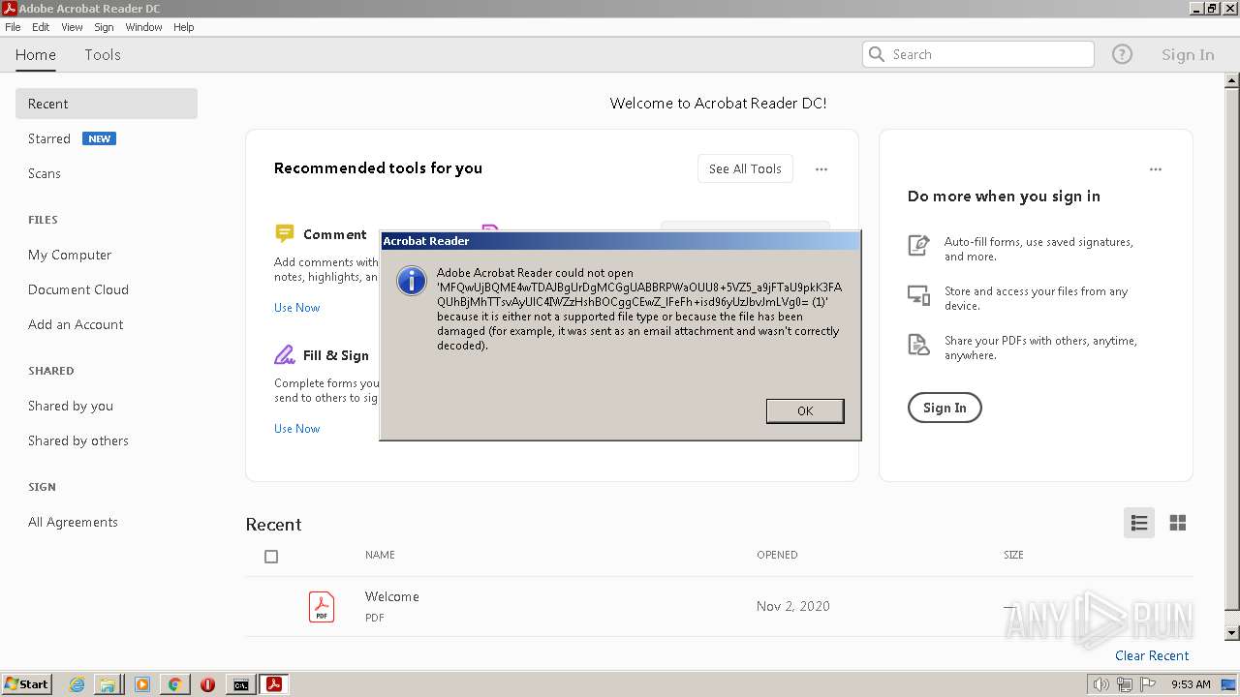The height and width of the screenshot is (697, 1240).
Task: Open the more options ellipsis in Recommended tools
Action: [x=821, y=168]
